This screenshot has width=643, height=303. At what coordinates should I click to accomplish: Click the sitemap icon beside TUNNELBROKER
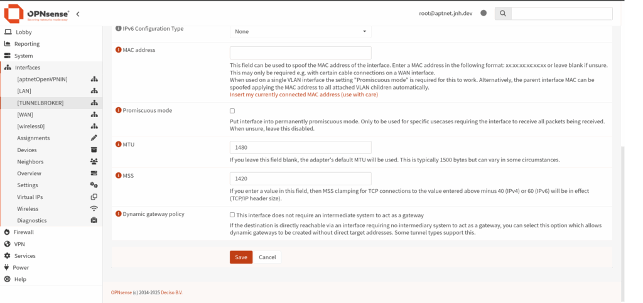[94, 103]
